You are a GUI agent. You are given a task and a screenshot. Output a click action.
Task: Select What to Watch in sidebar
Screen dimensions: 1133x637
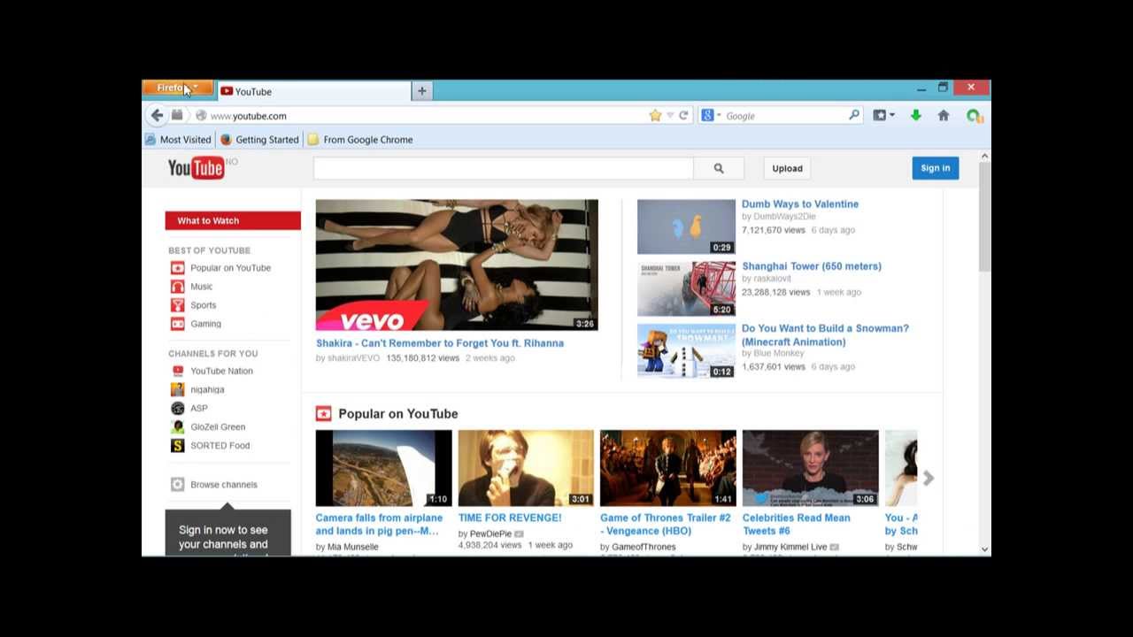click(x=233, y=220)
